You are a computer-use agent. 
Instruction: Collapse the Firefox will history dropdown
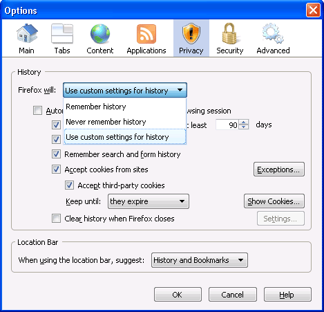pos(125,90)
